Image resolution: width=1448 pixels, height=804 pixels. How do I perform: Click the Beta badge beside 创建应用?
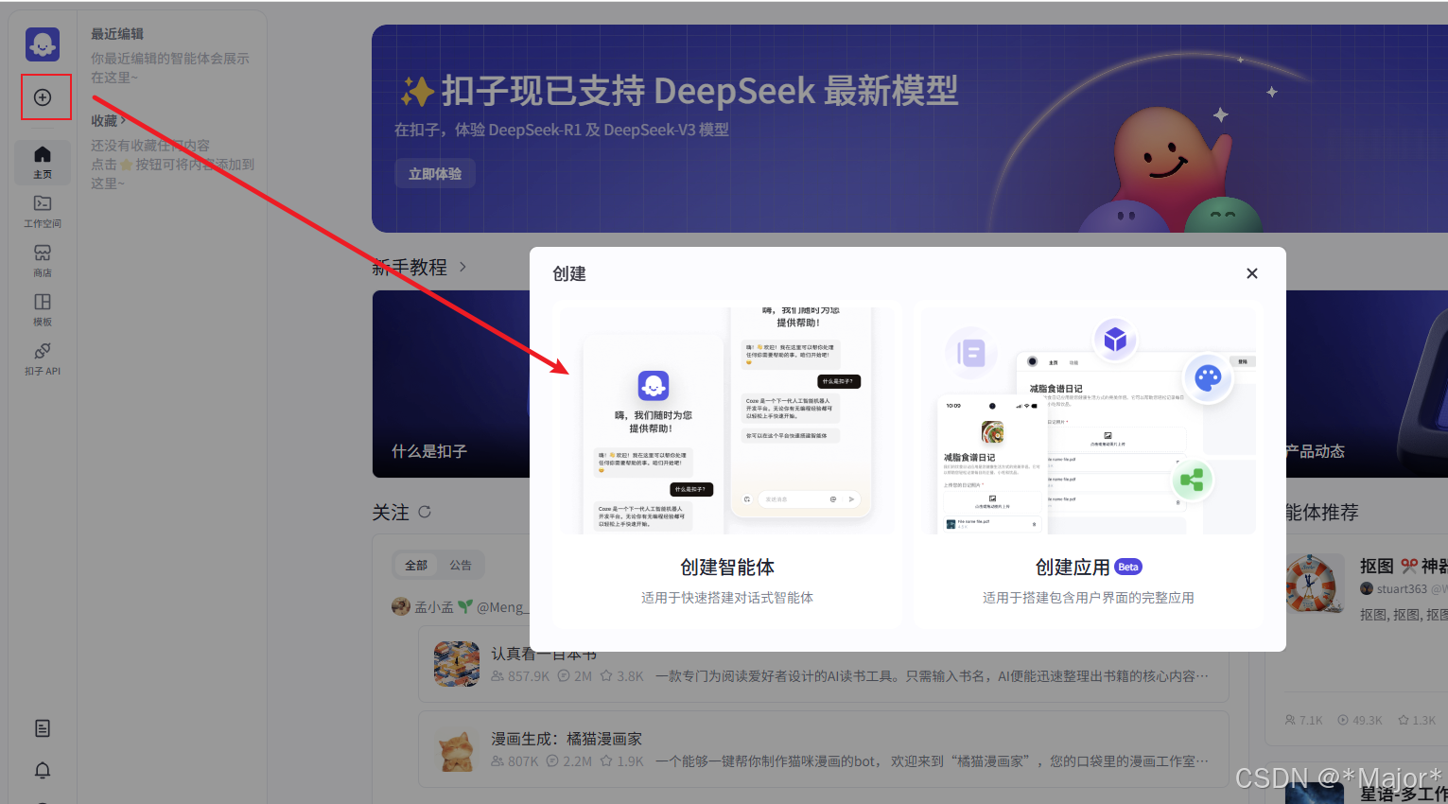click(1128, 567)
